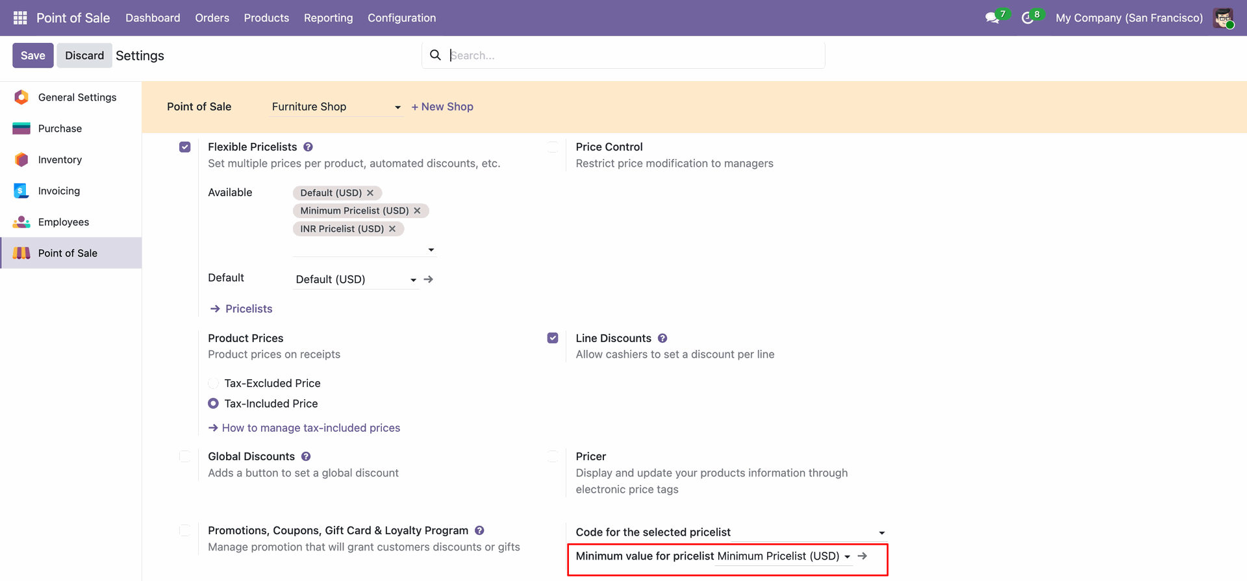Viewport: 1247px width, 581px height.
Task: Open Minimum value for pricelist dropdown
Action: pyautogui.click(x=784, y=556)
